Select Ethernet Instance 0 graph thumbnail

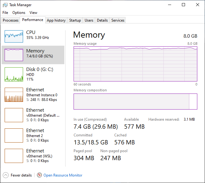(14, 95)
